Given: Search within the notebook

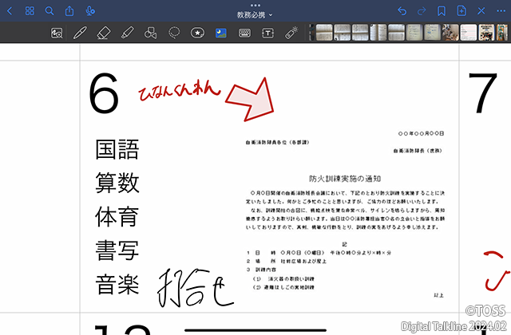Looking at the screenshot, I should pyautogui.click(x=50, y=11).
